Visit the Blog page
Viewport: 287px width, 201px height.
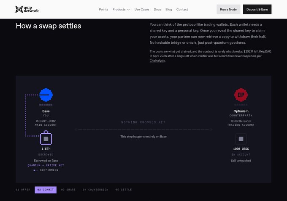[168, 10]
